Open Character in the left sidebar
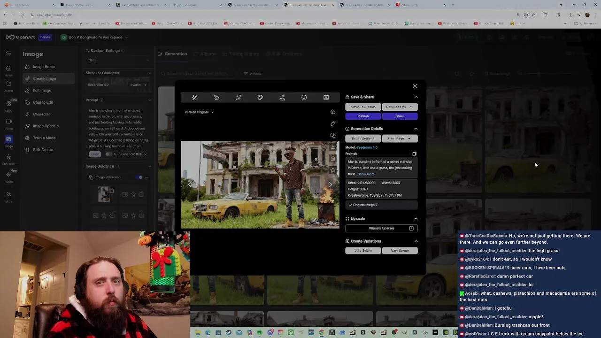The height and width of the screenshot is (338, 601). click(x=8, y=160)
